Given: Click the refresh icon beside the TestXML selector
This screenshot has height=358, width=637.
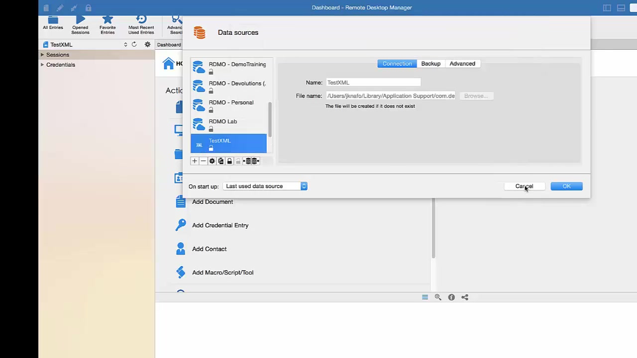Looking at the screenshot, I should [x=134, y=44].
